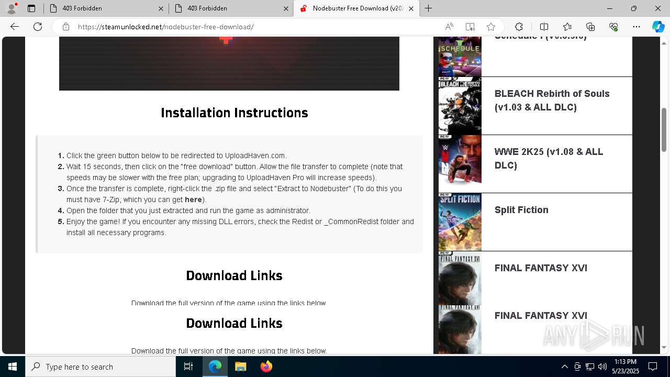670x377 pixels.
Task: Toggle Split screen view
Action: point(544,27)
